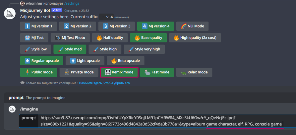The image size is (296, 135).
Task: Click whomher small avatar
Action: click(x=23, y=3)
